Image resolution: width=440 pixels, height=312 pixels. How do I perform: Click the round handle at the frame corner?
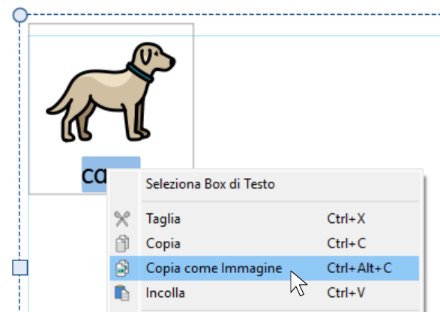pyautogui.click(x=20, y=15)
